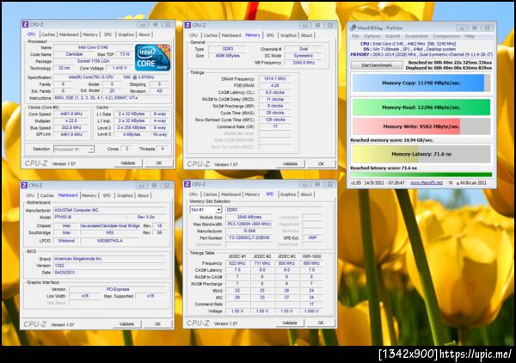Viewport: 516px width, 363px height.
Task: Click the MaxxMEM Preview title bar icon
Action: coord(353,28)
